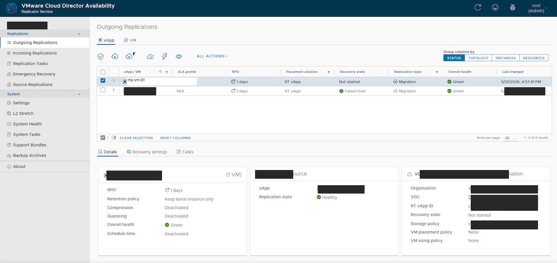Open the feedback smiley icon
The image size is (557, 263).
(495, 8)
